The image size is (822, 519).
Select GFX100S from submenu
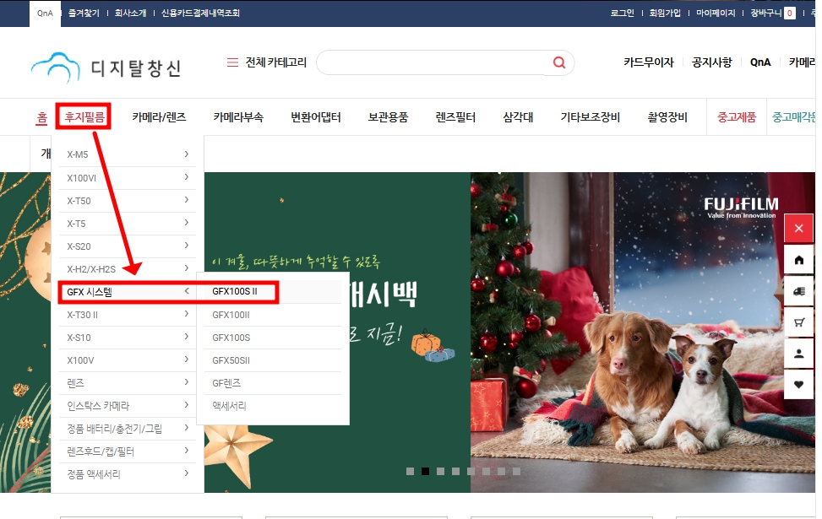[231, 338]
